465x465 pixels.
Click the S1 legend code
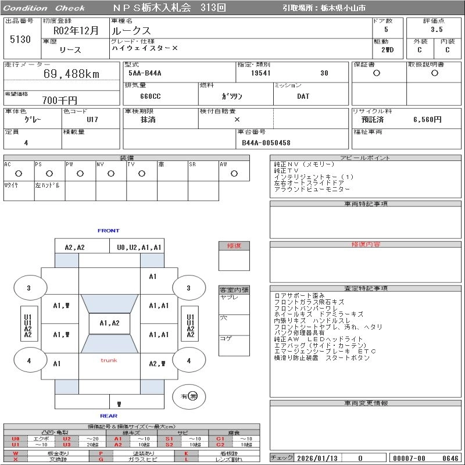point(169,439)
